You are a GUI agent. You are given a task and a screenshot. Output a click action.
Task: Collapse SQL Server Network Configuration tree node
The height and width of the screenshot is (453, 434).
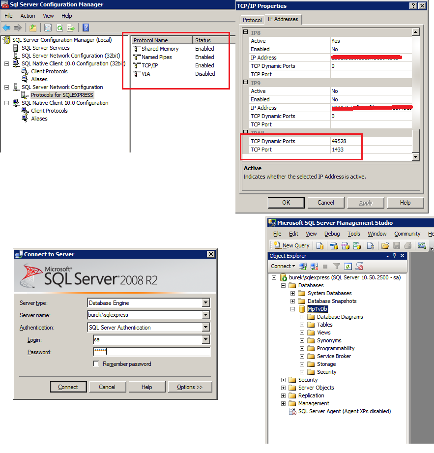(7, 87)
